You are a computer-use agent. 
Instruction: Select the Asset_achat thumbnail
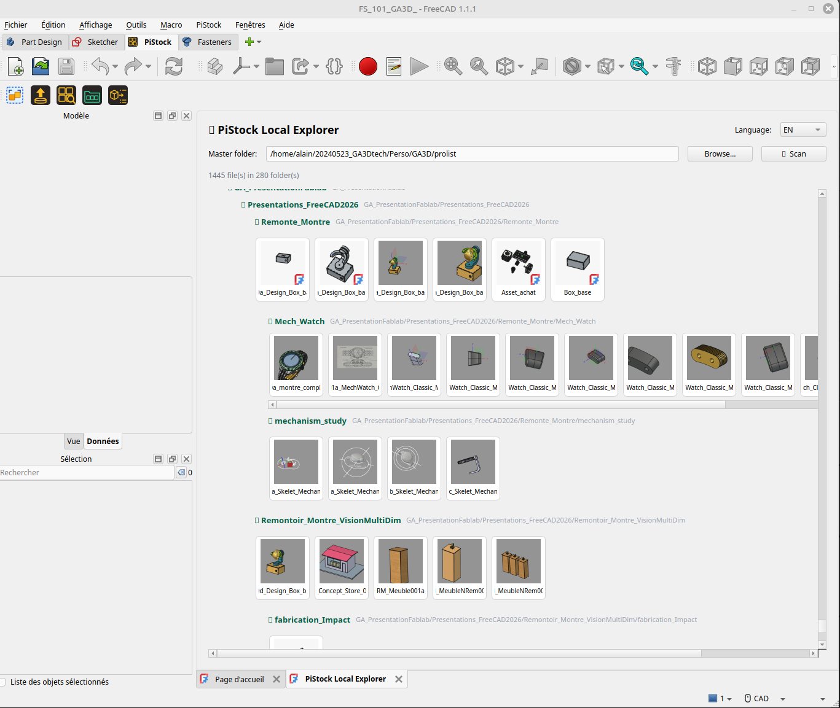pyautogui.click(x=519, y=270)
